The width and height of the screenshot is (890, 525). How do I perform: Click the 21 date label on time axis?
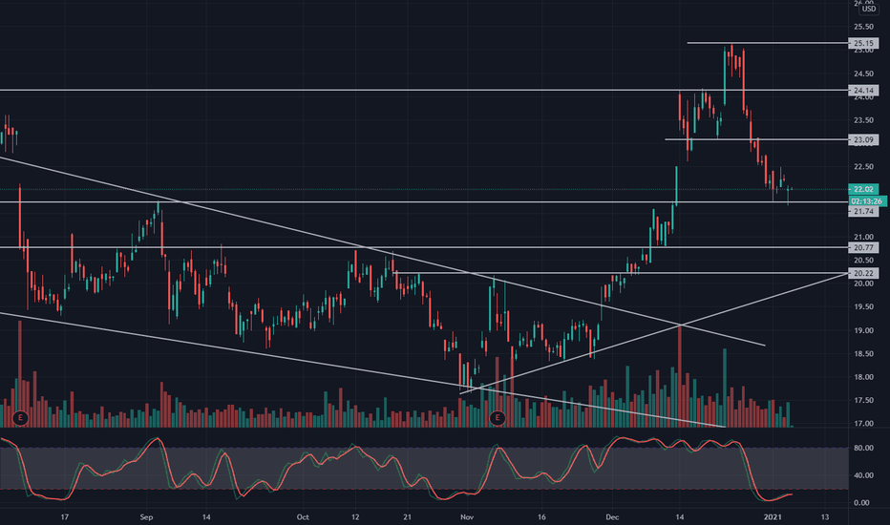[407, 517]
